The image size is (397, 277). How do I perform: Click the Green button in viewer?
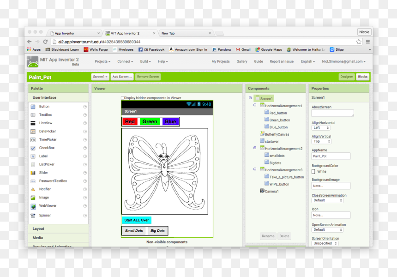pyautogui.click(x=150, y=122)
